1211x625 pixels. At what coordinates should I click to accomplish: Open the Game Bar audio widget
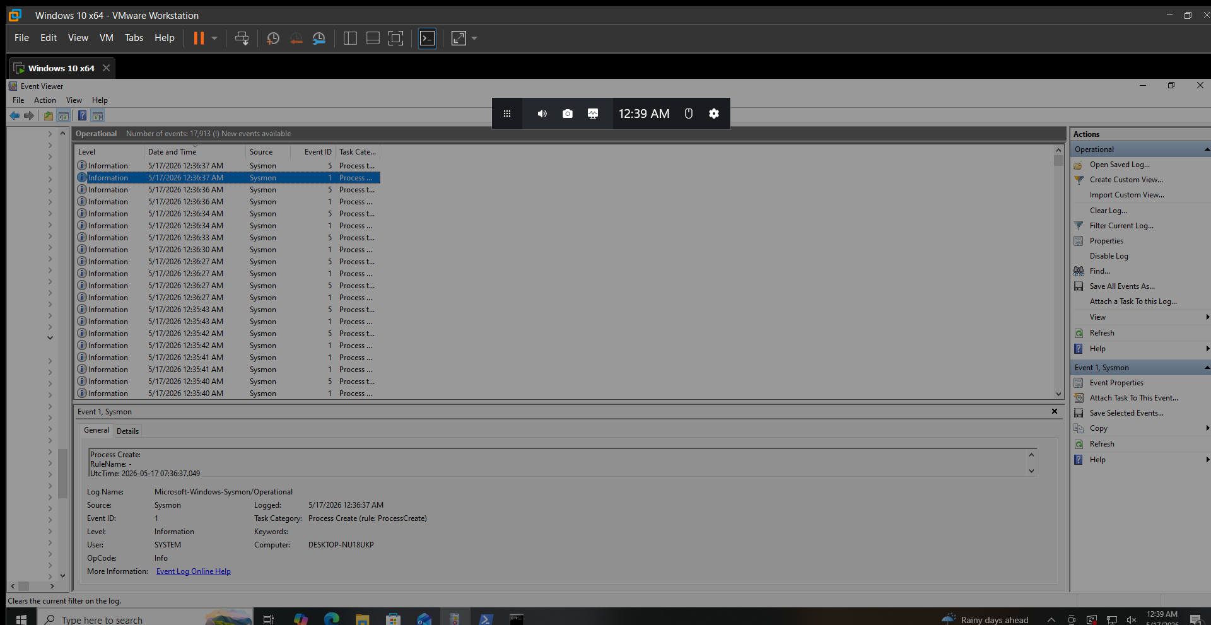pyautogui.click(x=542, y=114)
